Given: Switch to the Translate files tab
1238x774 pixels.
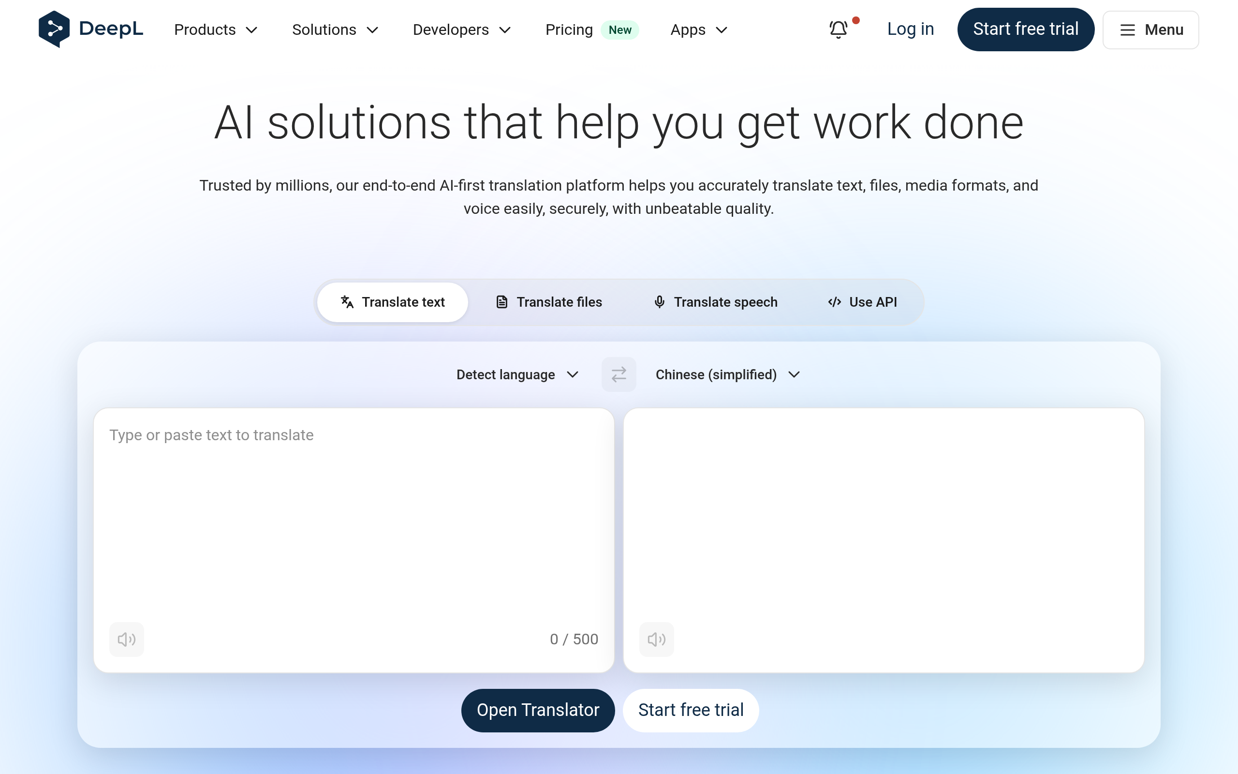Looking at the screenshot, I should click(x=549, y=302).
